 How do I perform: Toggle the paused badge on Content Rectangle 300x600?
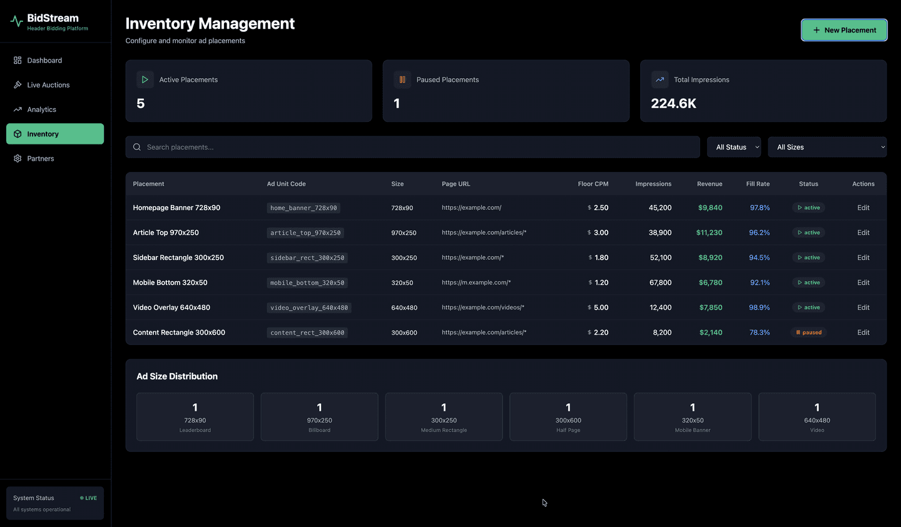(x=808, y=332)
